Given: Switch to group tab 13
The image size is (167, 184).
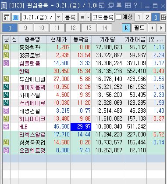Looking at the screenshot, I should coord(89,28).
